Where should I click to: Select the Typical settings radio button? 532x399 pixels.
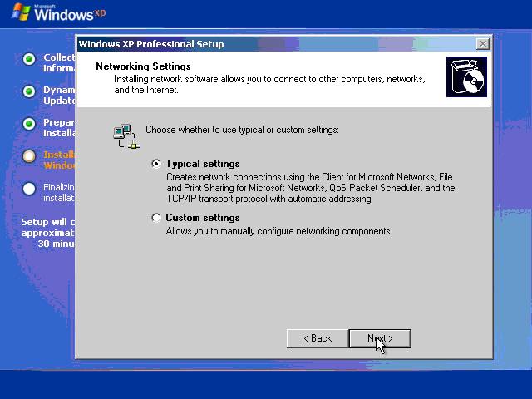155,164
